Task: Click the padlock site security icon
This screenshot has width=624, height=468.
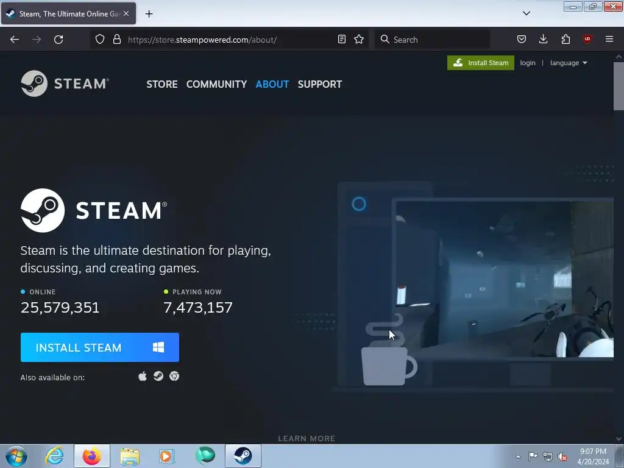Action: [116, 40]
